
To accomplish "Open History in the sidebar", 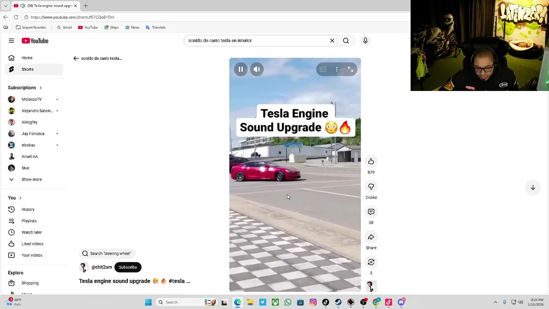I will pos(34,209).
